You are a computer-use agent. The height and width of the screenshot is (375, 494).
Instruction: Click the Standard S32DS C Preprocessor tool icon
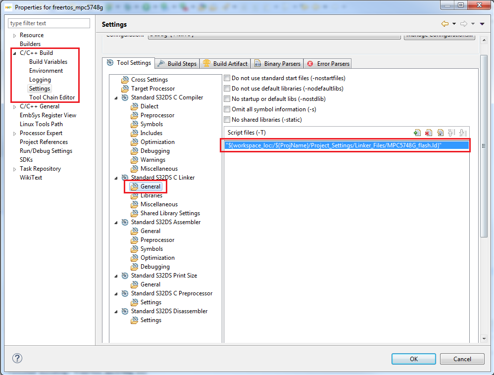click(x=125, y=293)
